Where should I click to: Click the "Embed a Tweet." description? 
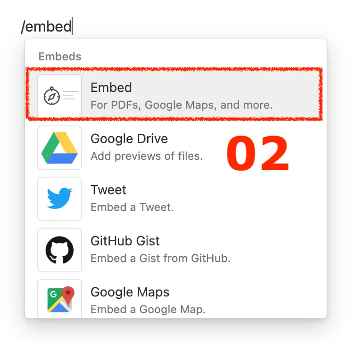[132, 207]
